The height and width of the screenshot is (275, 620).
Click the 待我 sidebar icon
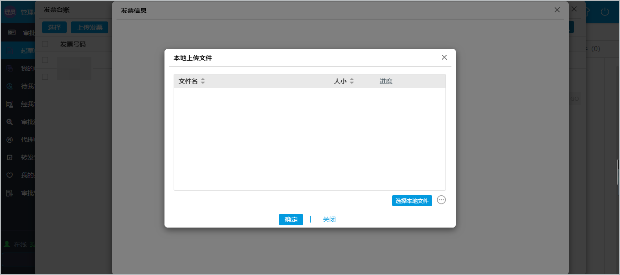pyautogui.click(x=9, y=86)
